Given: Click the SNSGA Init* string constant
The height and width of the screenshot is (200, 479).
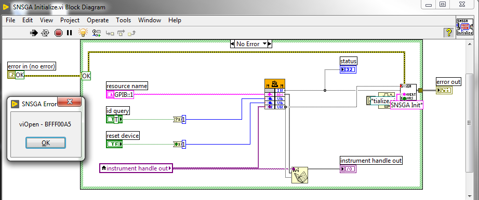Looking at the screenshot, I should pos(407,105).
